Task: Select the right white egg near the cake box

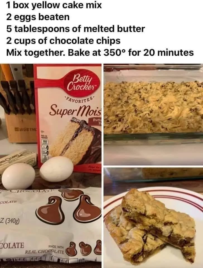Action: (x=57, y=169)
